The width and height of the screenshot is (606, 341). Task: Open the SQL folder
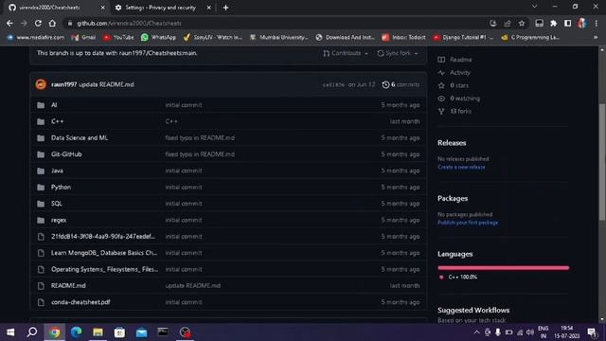(x=57, y=204)
